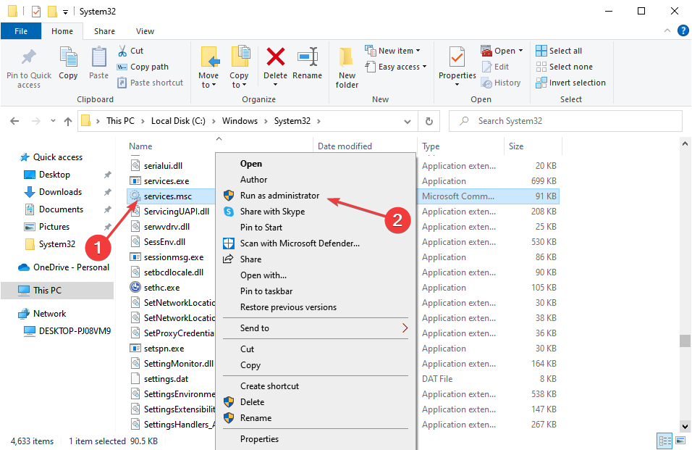Switch to the View ribbon tab
Image resolution: width=692 pixels, height=450 pixels.
click(x=145, y=31)
